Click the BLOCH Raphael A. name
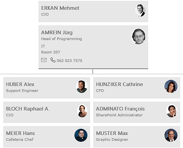This screenshot has height=148, width=183. click(x=28, y=109)
